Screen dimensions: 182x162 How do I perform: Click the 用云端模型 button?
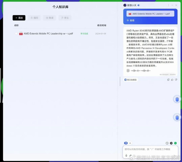pyautogui.click(x=131, y=80)
